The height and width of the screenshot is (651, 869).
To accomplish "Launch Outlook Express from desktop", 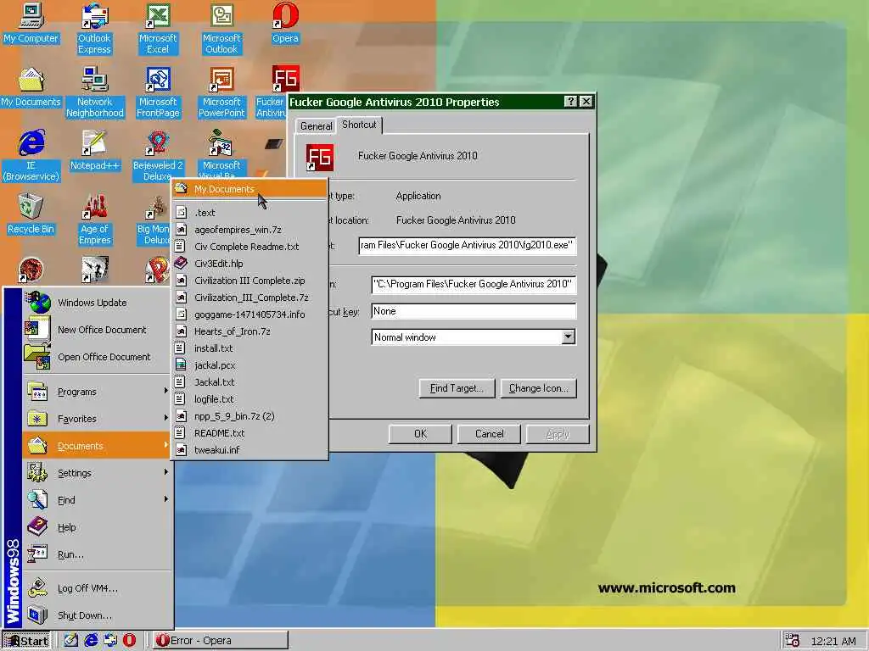I will coord(94,28).
